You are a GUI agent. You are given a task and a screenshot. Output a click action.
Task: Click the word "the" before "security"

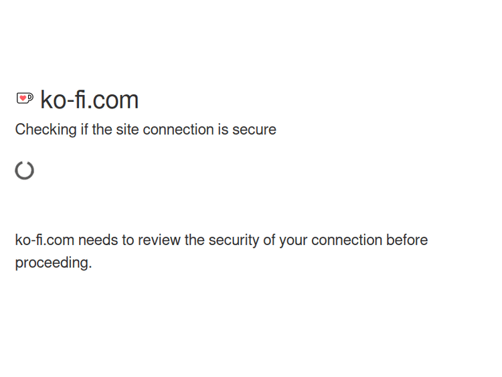point(194,240)
